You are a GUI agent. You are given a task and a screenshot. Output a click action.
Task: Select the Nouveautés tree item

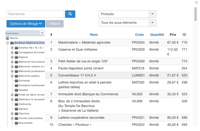coord(25,123)
